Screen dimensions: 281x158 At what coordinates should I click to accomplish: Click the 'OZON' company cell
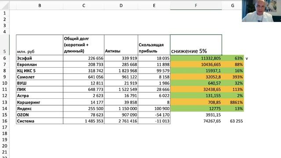coord(40,115)
